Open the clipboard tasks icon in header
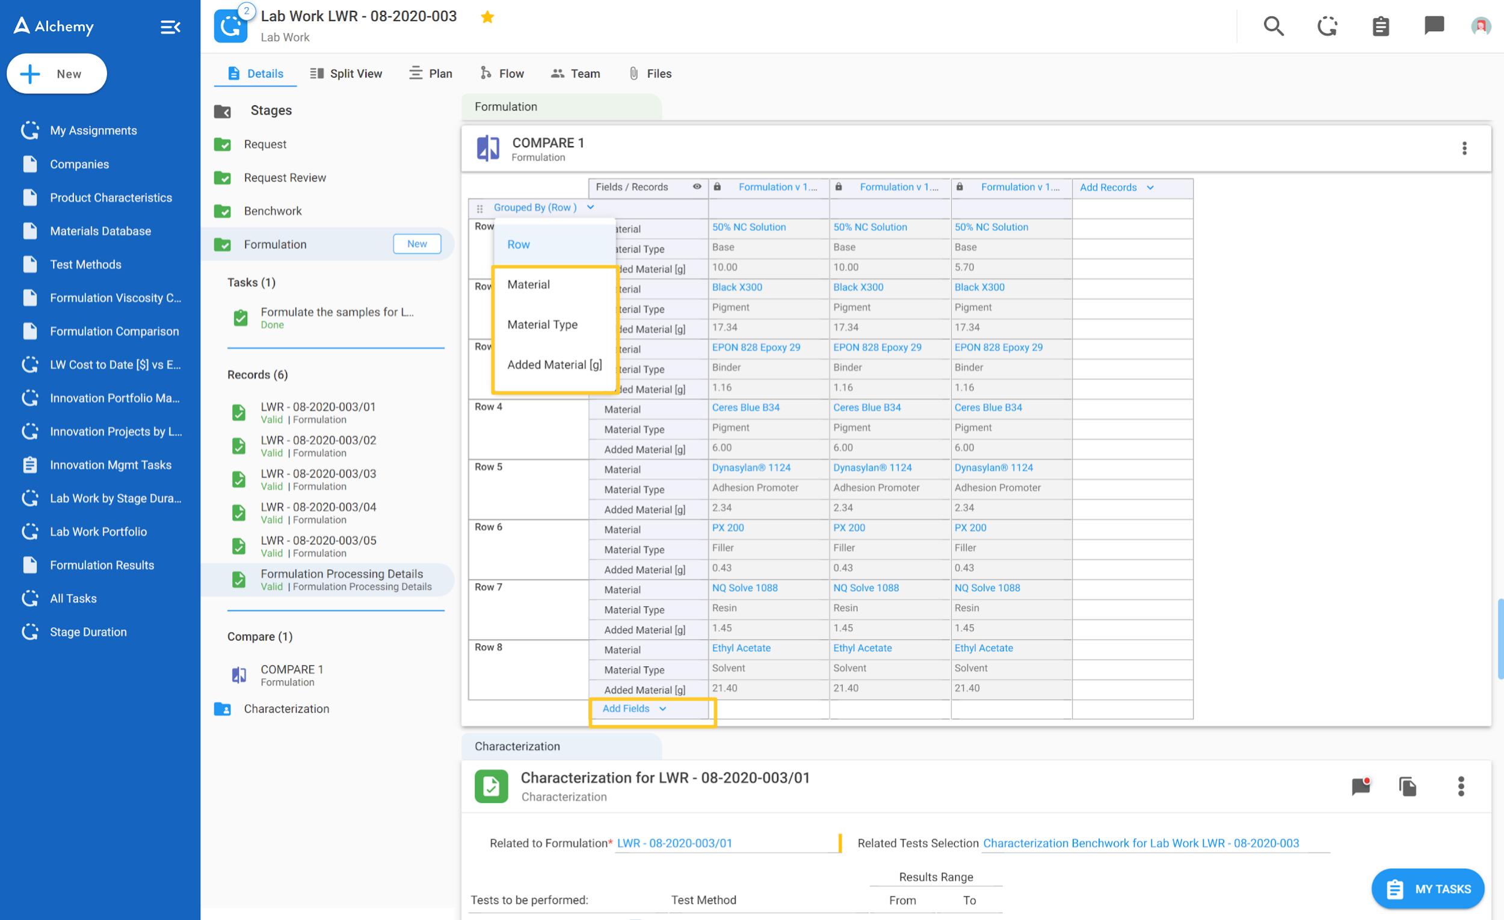 pos(1381,26)
